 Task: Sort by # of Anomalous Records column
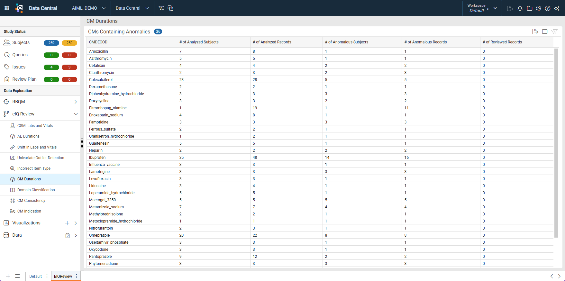425,42
